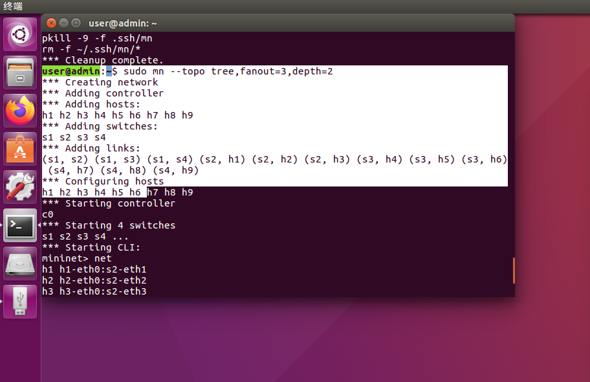Click the '*** Adding hosts:' line
Screen dimensions: 590x382
click(x=91, y=104)
